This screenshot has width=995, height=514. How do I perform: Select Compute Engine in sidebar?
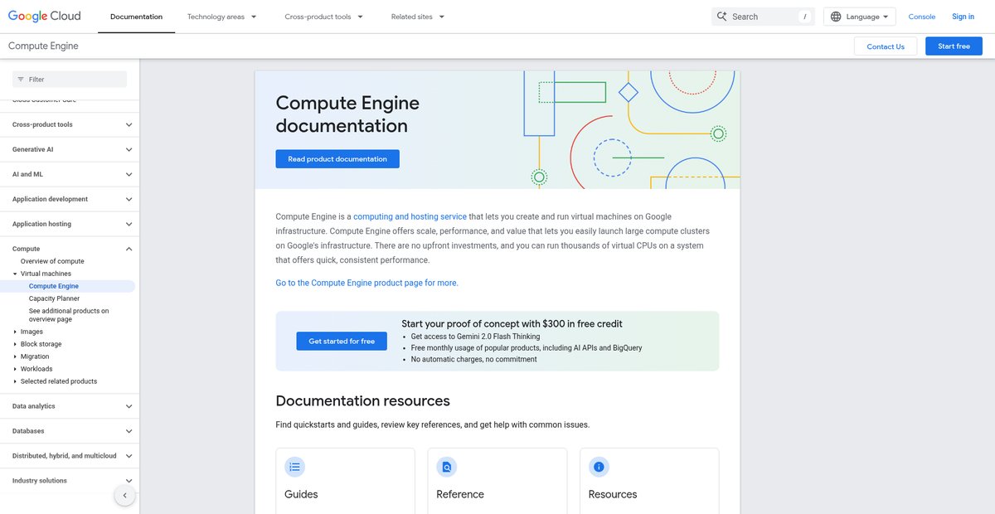click(x=54, y=286)
